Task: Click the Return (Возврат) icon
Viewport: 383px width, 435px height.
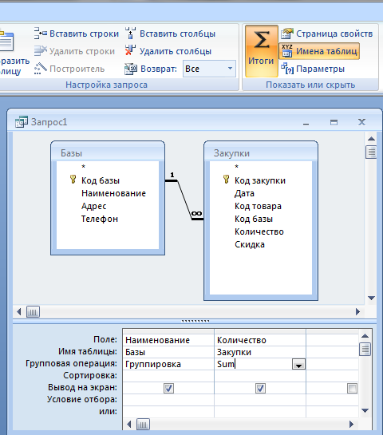Action: (x=130, y=69)
